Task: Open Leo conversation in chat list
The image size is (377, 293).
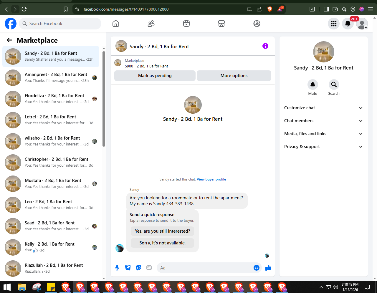Action: point(51,205)
